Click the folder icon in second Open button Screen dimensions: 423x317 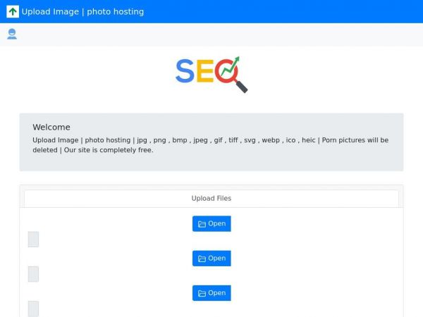pyautogui.click(x=202, y=259)
